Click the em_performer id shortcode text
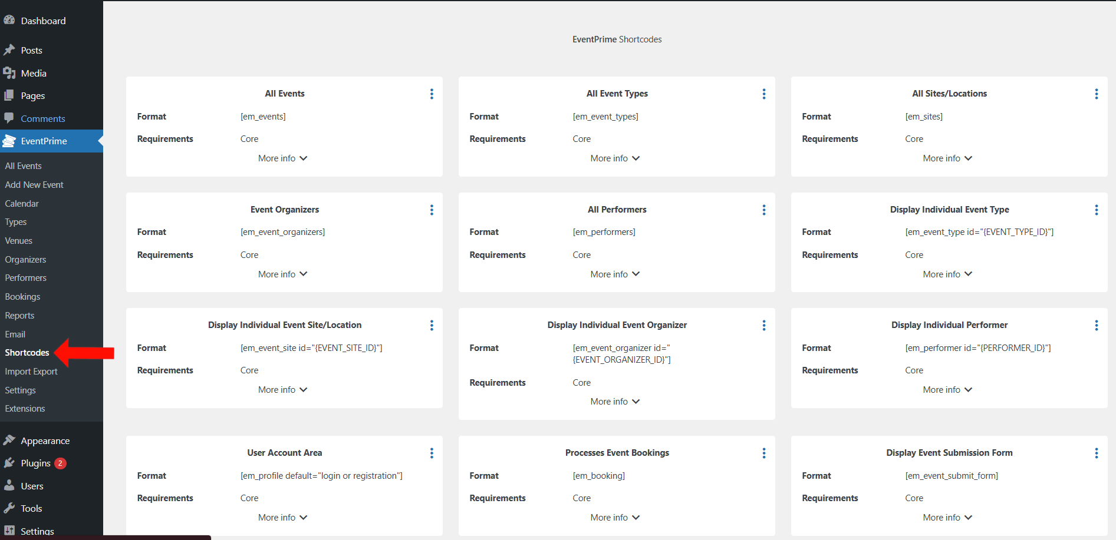Viewport: 1116px width, 540px height. [x=978, y=348]
